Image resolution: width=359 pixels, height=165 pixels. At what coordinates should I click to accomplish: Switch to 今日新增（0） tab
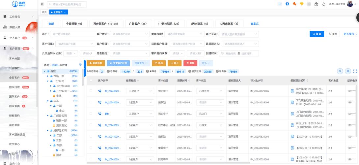coord(74,24)
